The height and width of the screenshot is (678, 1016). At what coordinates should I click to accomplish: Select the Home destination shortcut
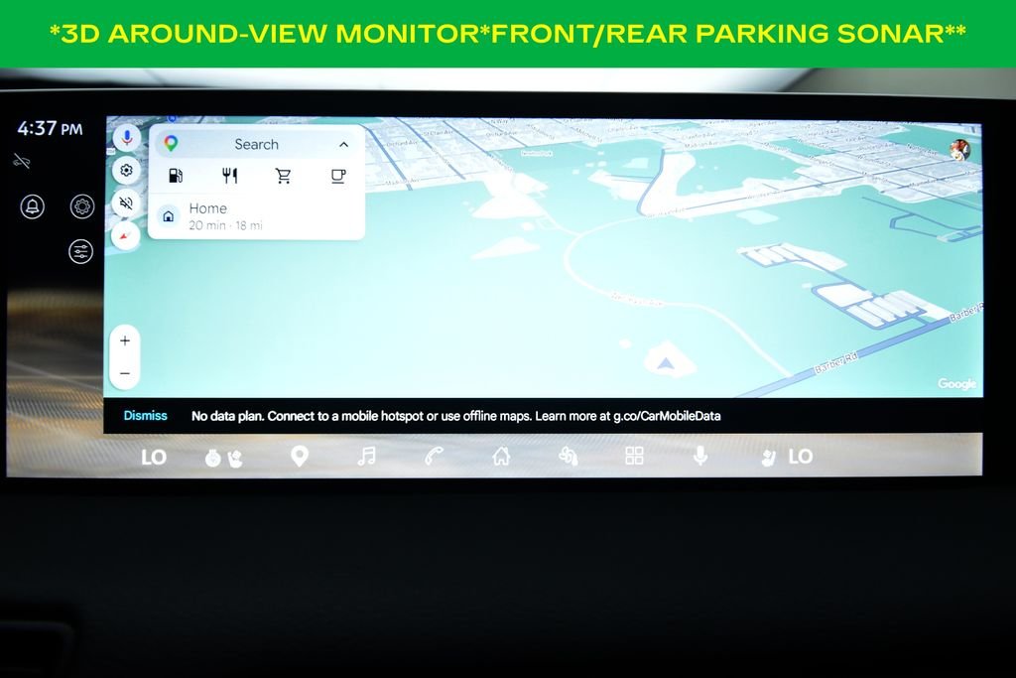coord(257,216)
